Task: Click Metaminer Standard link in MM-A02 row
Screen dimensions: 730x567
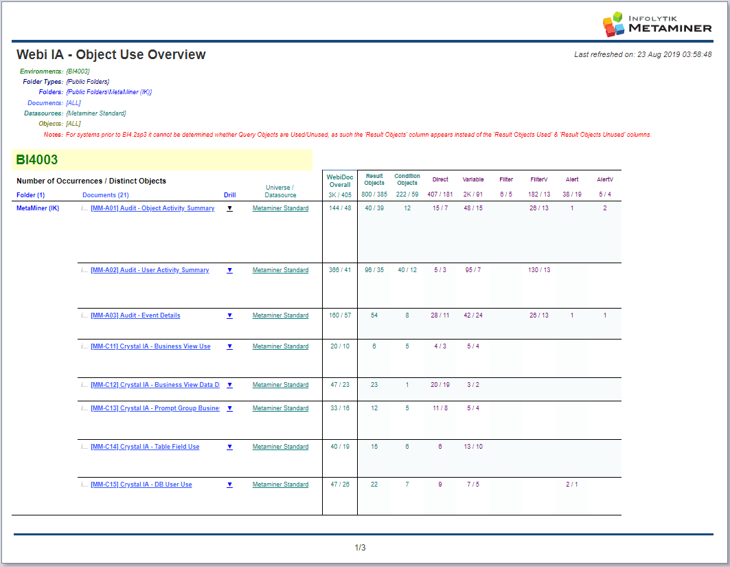Action: 280,270
